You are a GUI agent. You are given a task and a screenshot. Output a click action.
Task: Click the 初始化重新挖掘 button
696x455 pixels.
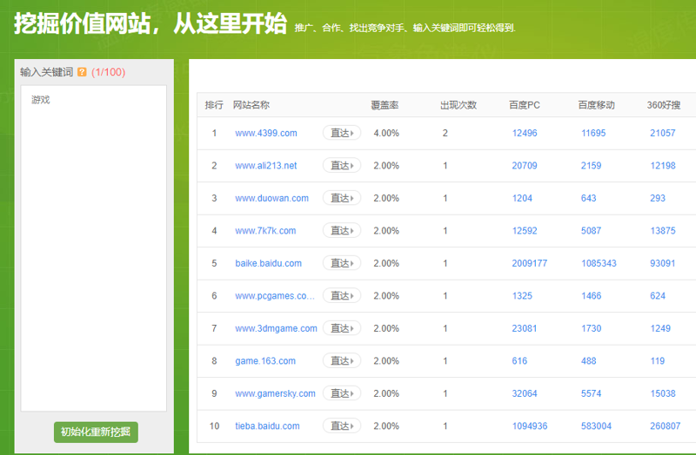point(96,432)
